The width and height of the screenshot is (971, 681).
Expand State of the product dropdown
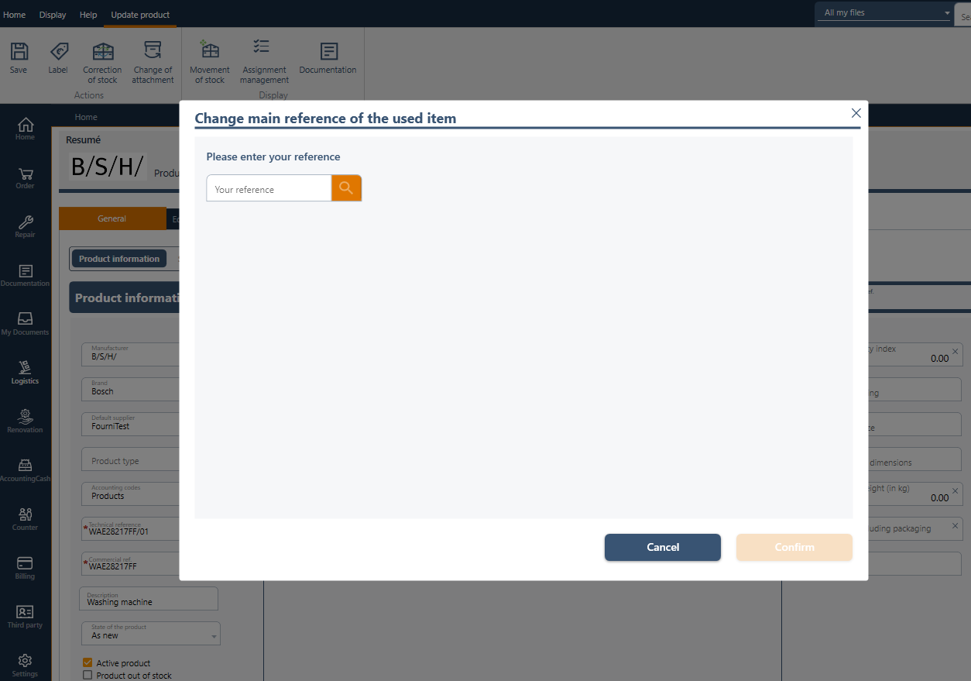[x=214, y=637]
